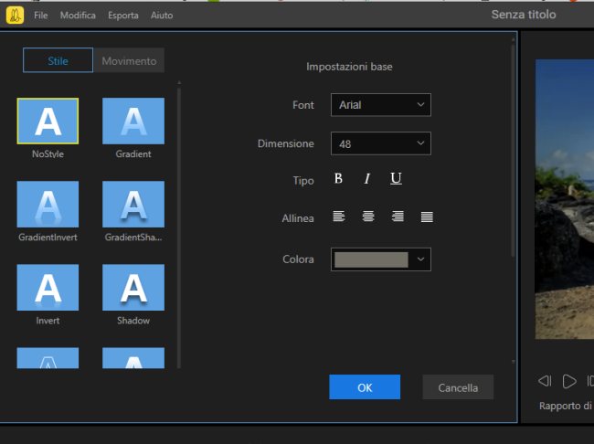Apply the GradientInvert text style
Image resolution: width=594 pixels, height=444 pixels.
pos(48,205)
